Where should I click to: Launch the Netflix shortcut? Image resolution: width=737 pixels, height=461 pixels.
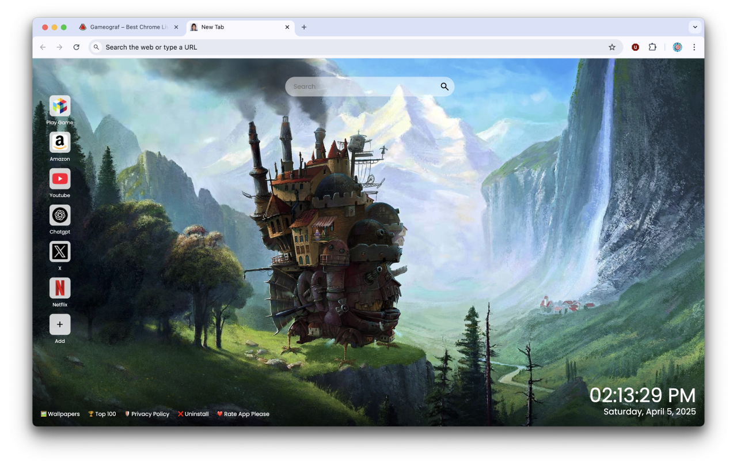click(60, 288)
